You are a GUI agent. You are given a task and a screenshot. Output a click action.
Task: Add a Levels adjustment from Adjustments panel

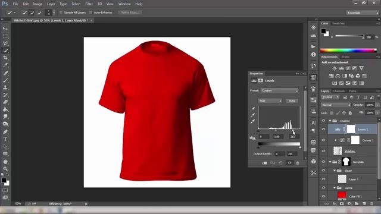click(x=341, y=68)
